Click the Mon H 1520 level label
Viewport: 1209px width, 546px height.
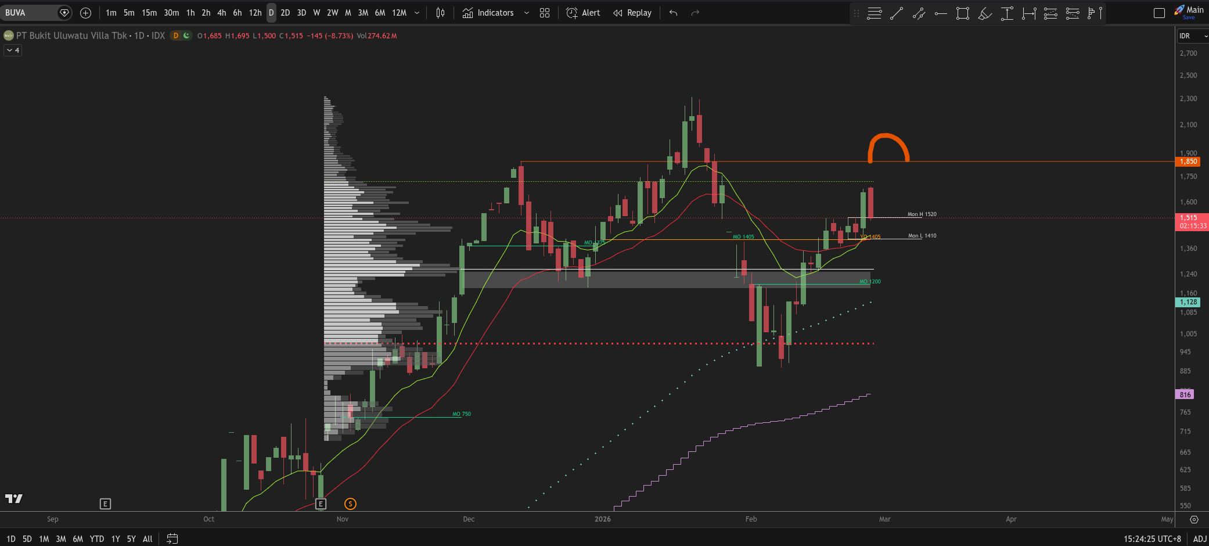(x=922, y=214)
